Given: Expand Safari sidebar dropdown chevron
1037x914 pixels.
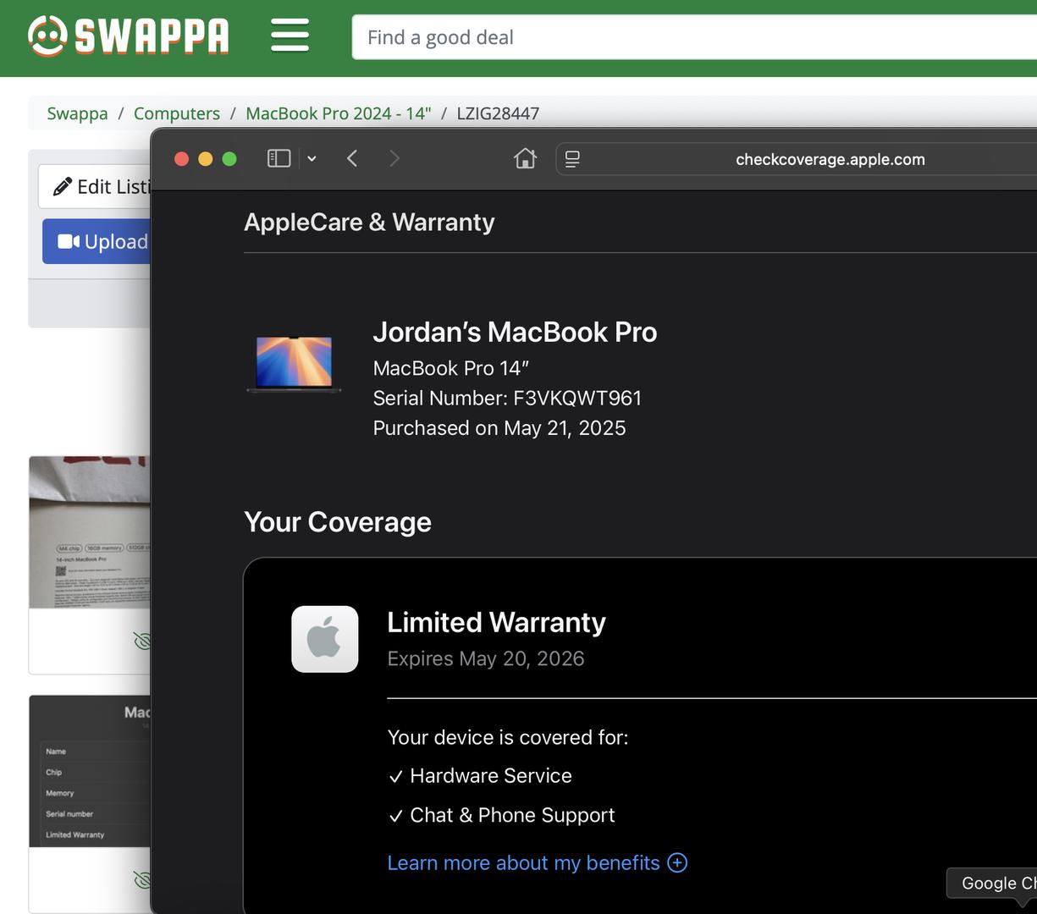Looking at the screenshot, I should click(312, 158).
